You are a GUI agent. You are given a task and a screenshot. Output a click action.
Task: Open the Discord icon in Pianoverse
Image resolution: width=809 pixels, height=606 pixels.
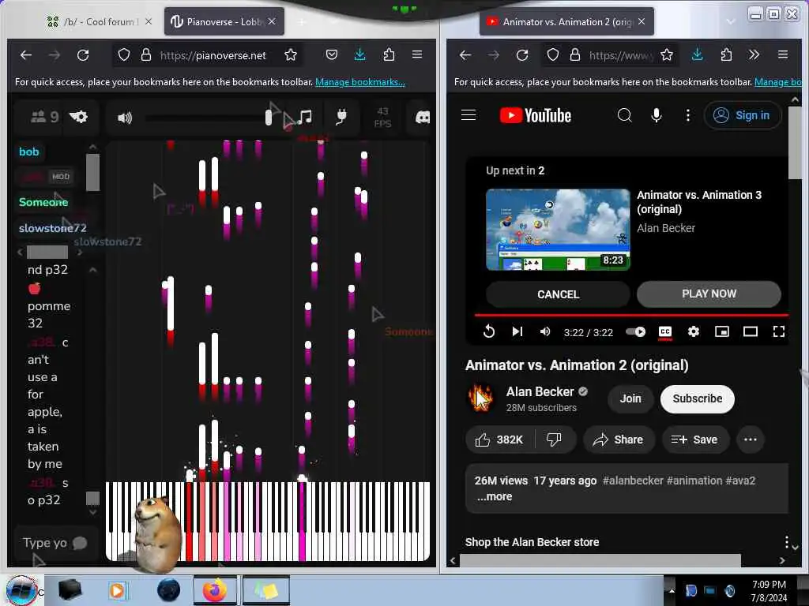coord(423,118)
